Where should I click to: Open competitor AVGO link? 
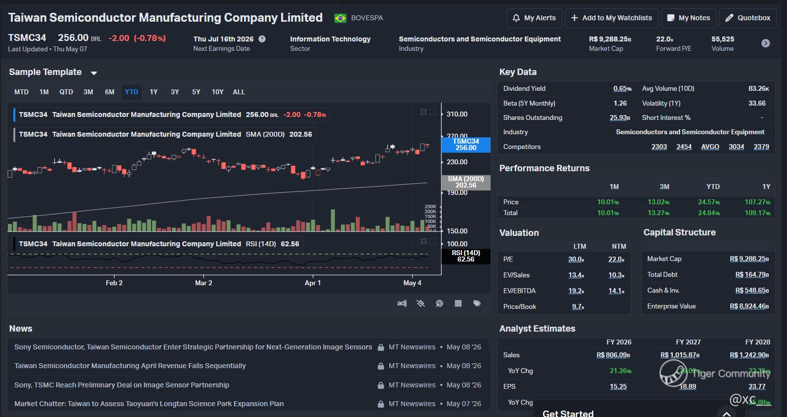click(710, 147)
